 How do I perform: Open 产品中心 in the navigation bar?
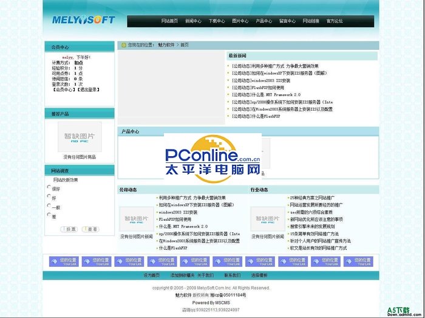[263, 21]
